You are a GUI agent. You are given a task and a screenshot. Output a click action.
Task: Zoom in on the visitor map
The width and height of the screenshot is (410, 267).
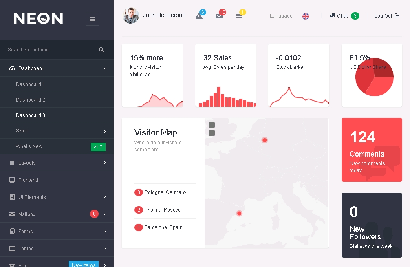pyautogui.click(x=212, y=125)
